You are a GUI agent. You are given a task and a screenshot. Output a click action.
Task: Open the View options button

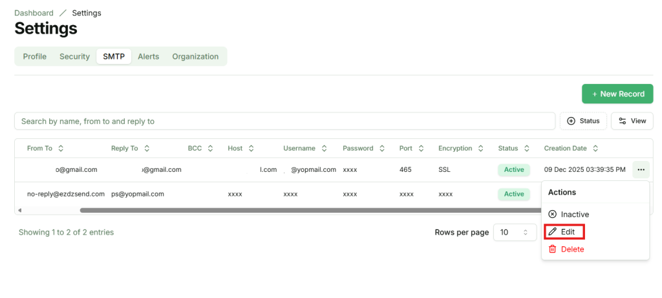coord(632,121)
